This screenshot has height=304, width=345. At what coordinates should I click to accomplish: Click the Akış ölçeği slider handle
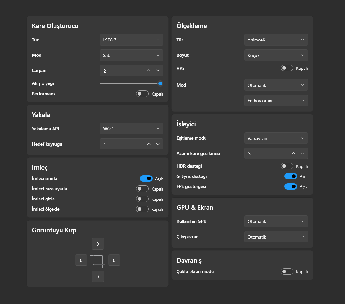pyautogui.click(x=161, y=83)
